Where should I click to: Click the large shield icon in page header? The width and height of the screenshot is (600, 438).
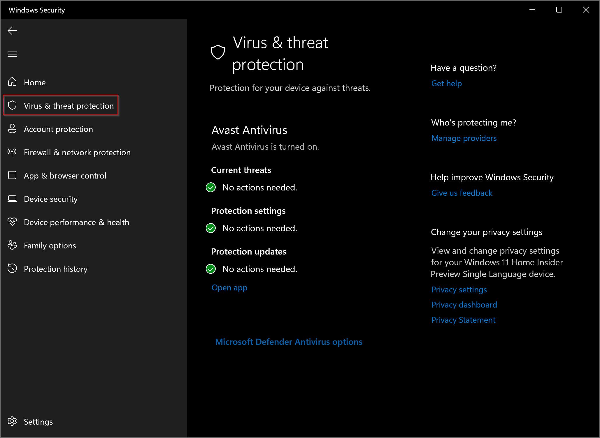point(218,52)
